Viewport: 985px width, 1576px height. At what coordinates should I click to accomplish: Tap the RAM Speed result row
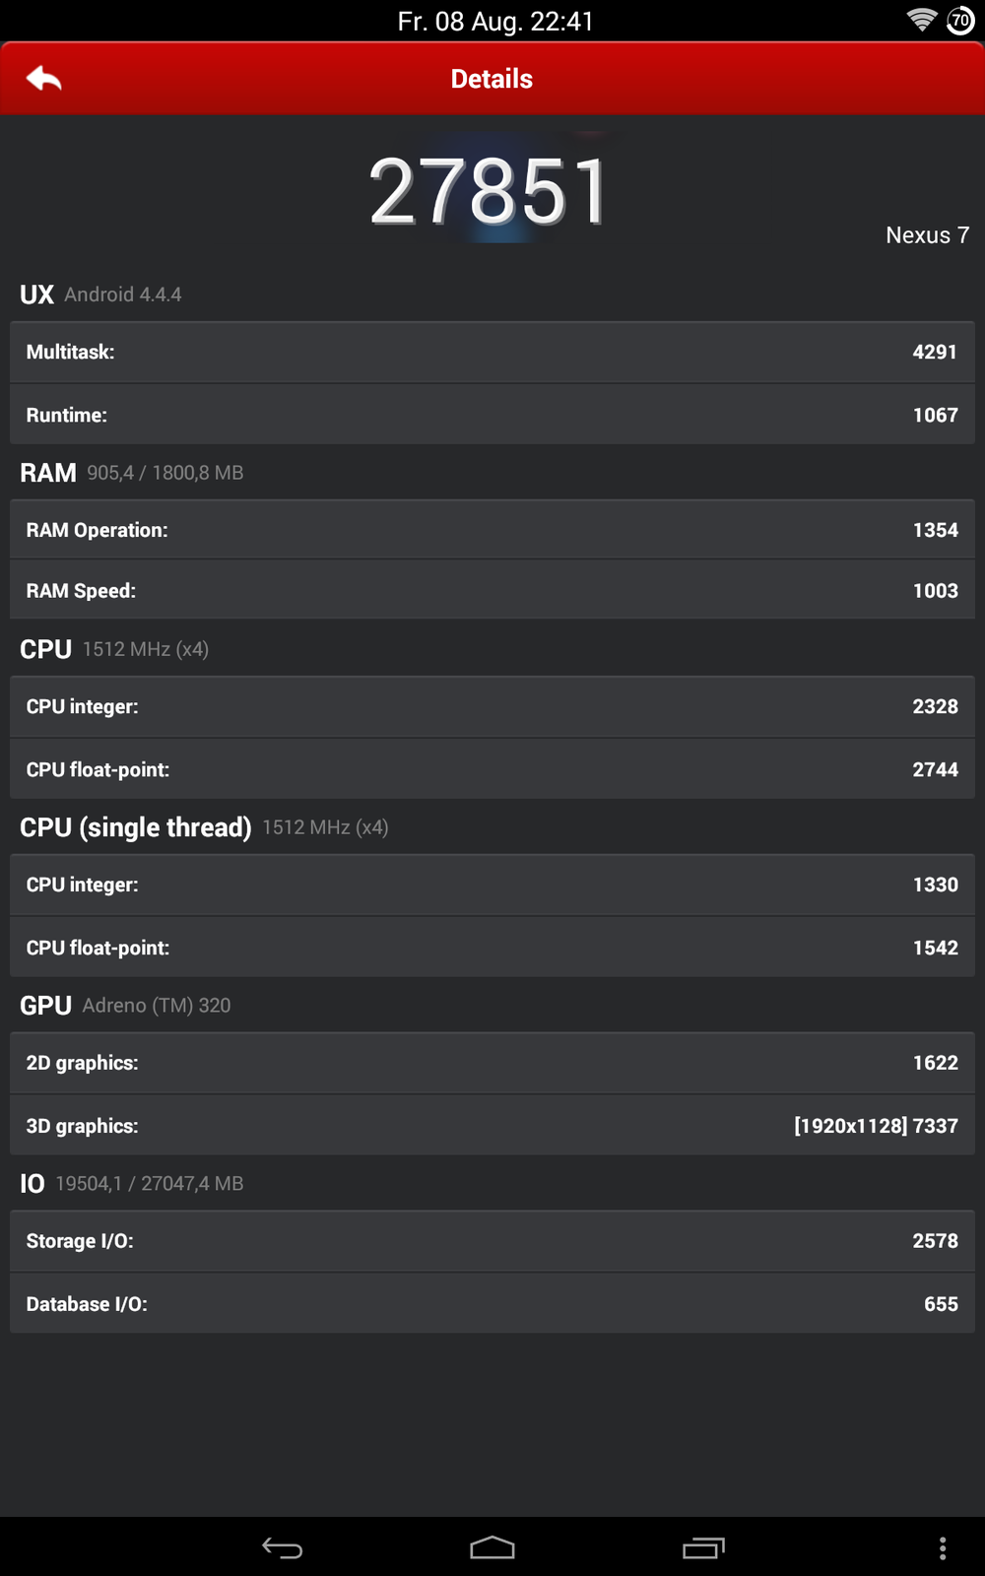(x=492, y=591)
